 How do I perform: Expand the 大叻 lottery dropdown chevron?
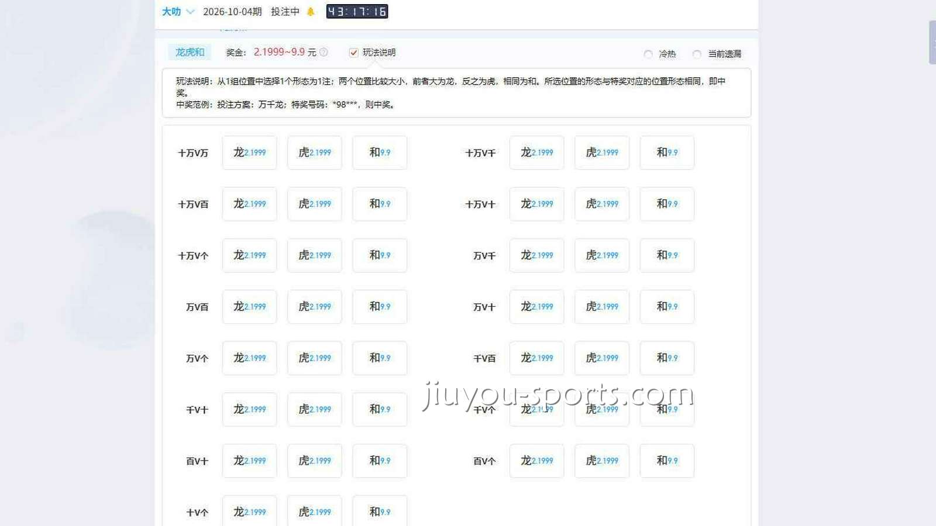coord(190,12)
